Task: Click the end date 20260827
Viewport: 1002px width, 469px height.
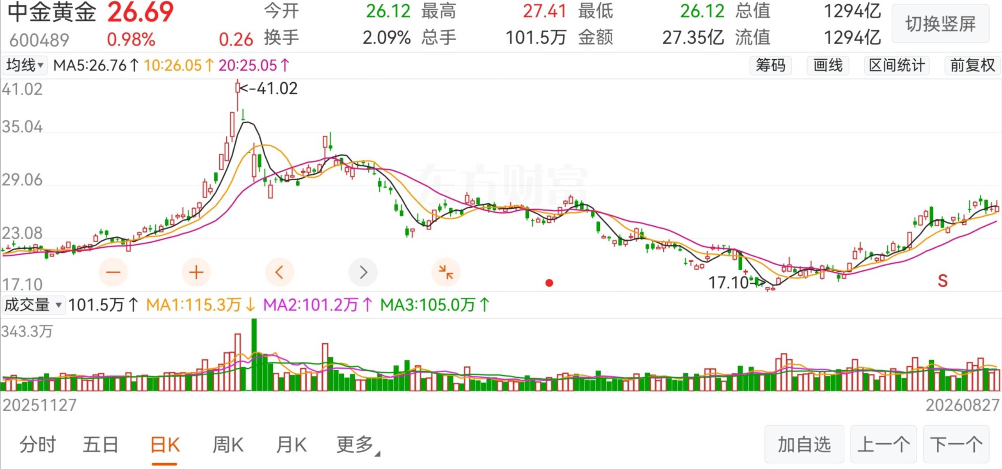Action: tap(963, 405)
